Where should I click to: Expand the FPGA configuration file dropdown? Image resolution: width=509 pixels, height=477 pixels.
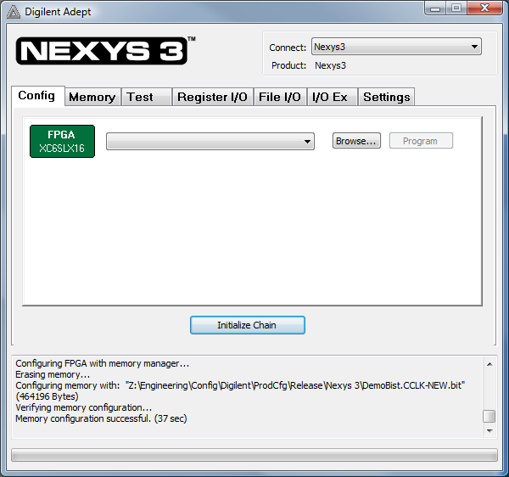click(x=210, y=141)
